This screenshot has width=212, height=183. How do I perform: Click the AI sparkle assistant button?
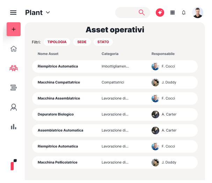pos(160,13)
